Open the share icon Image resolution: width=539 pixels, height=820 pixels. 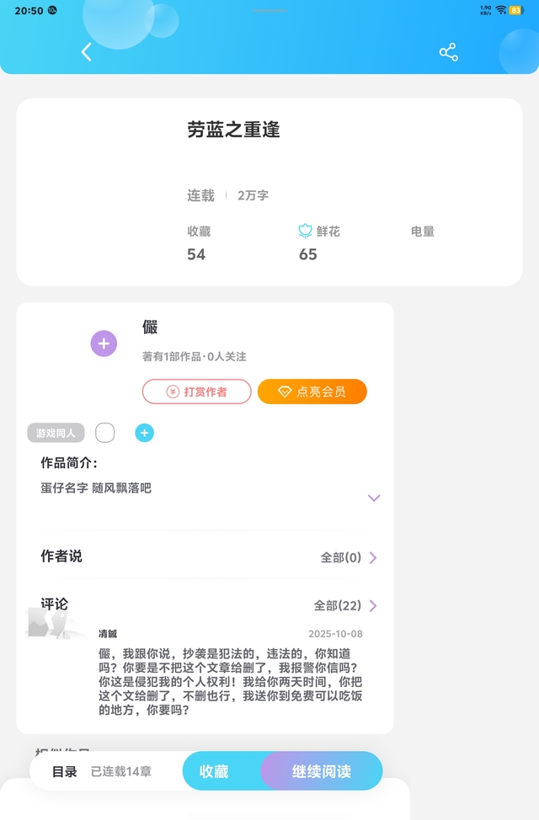[x=448, y=52]
